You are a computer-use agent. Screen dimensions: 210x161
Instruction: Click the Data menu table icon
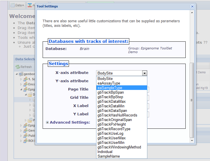tap(12, 5)
